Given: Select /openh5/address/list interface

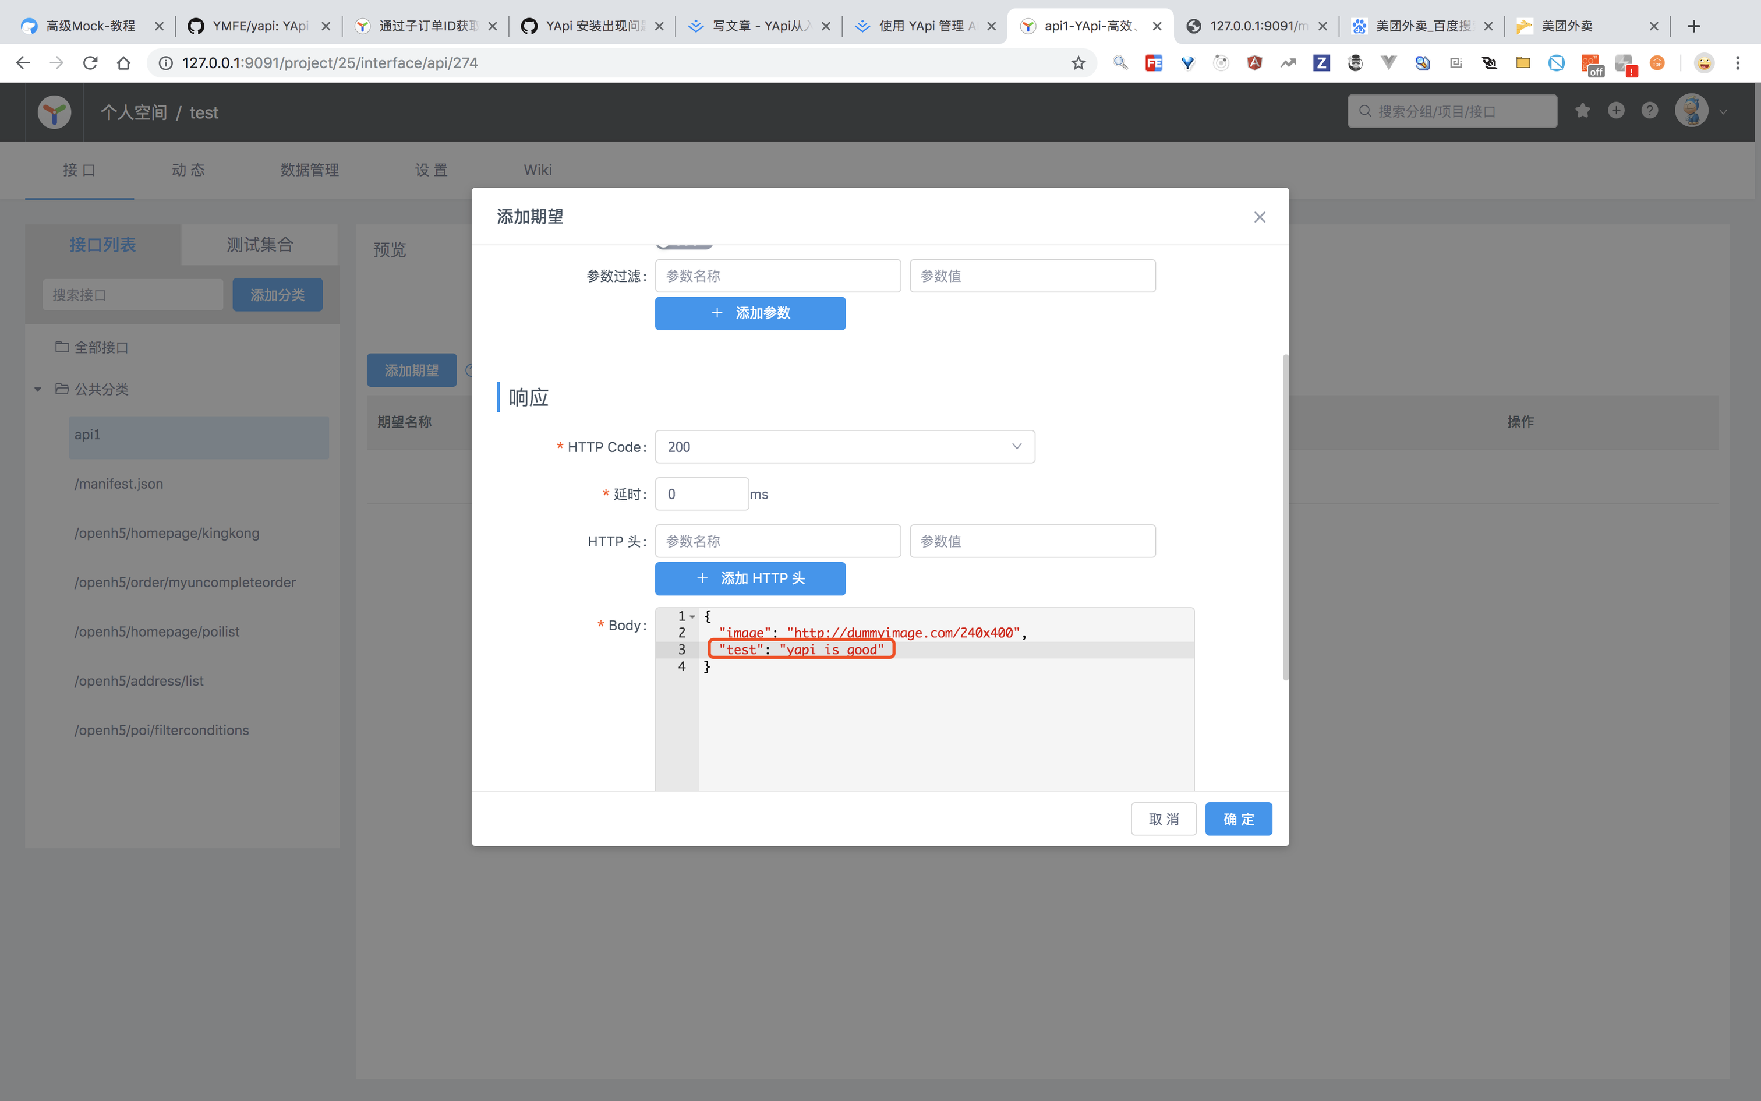Looking at the screenshot, I should [139, 681].
